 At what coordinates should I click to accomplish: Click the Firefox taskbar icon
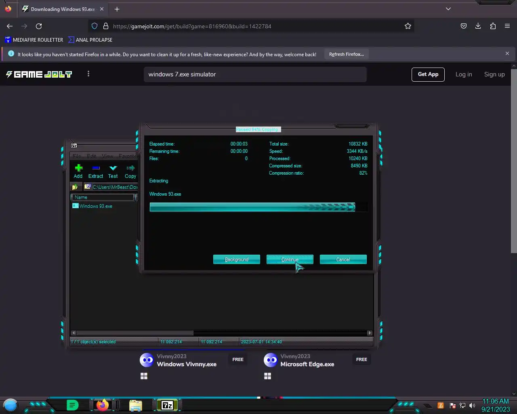point(102,405)
